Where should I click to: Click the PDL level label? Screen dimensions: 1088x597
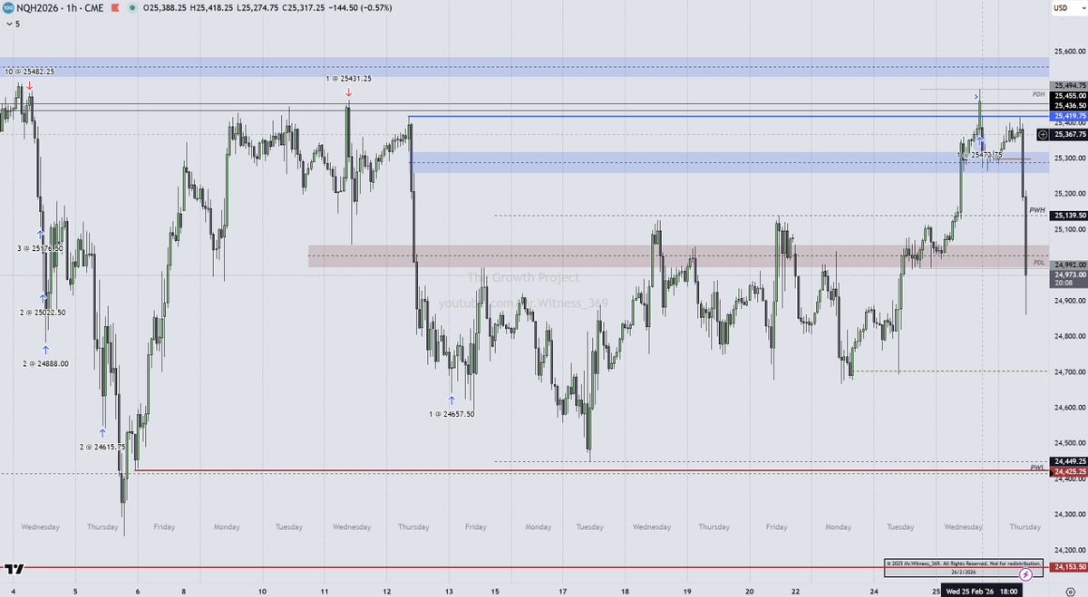tap(1039, 263)
